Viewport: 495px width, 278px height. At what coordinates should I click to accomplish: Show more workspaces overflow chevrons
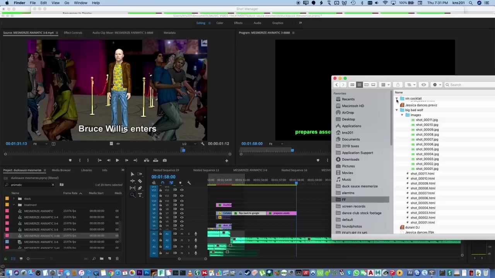coord(300,23)
